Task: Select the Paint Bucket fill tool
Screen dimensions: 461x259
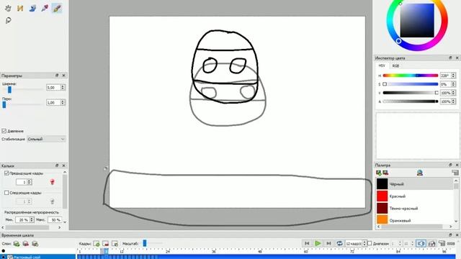Action: (32, 8)
